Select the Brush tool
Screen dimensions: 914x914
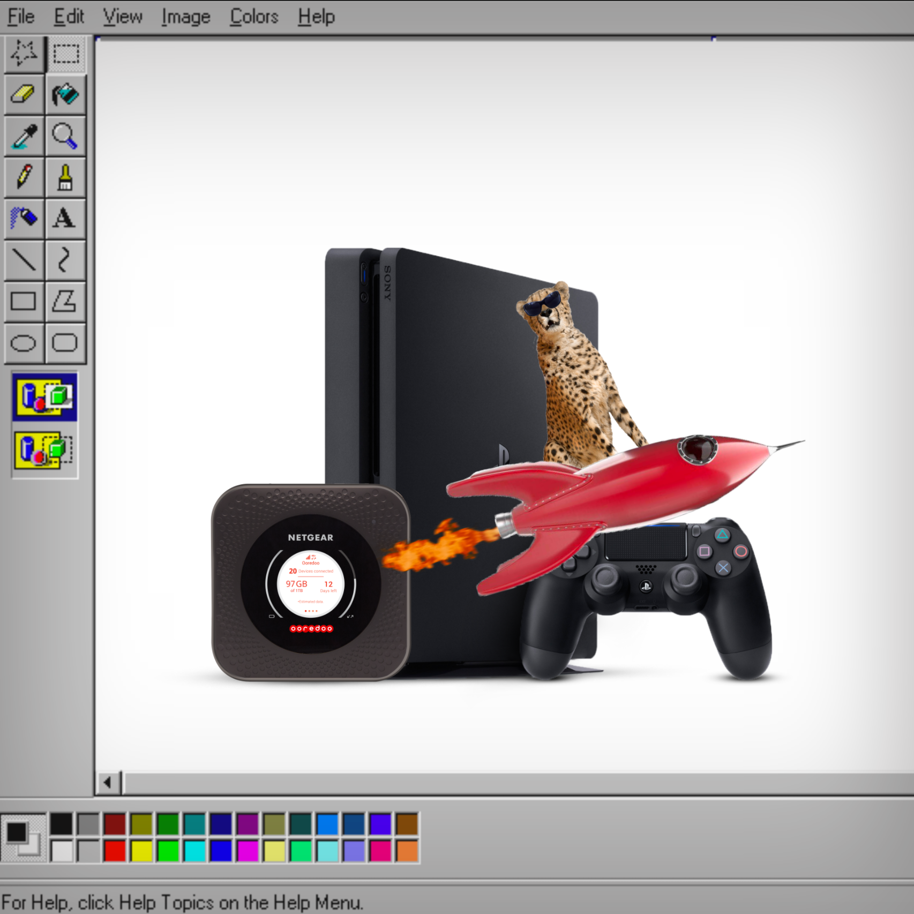[65, 177]
